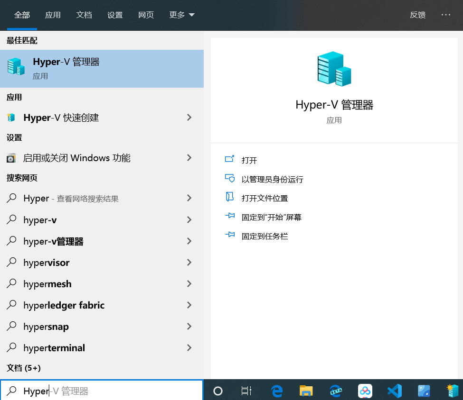
Task: Click the 反馈 feedback link
Action: [x=417, y=15]
